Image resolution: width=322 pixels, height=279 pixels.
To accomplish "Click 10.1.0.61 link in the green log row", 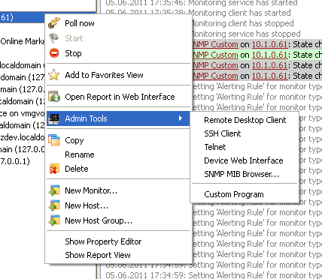I will coord(269,55).
